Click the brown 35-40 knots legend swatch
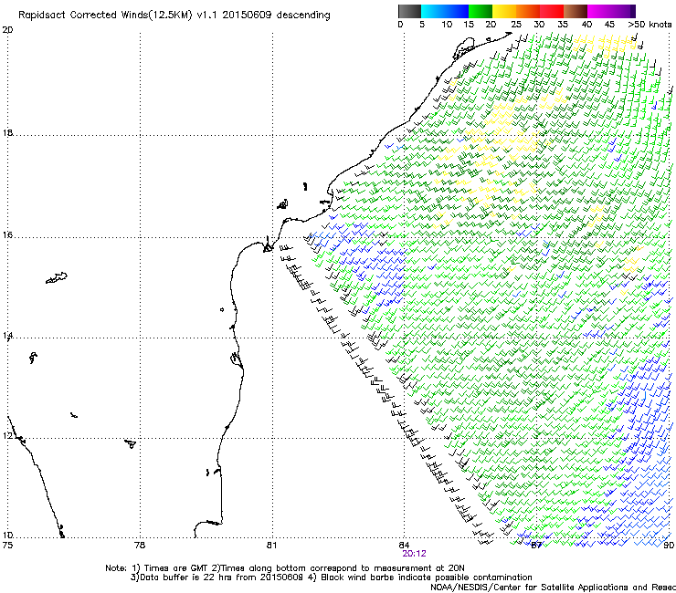Image resolution: width=676 pixels, height=593 pixels. [576, 11]
